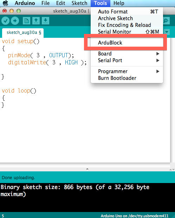
Task: Click the 'Done uploading.' status message
Action: (x=18, y=177)
